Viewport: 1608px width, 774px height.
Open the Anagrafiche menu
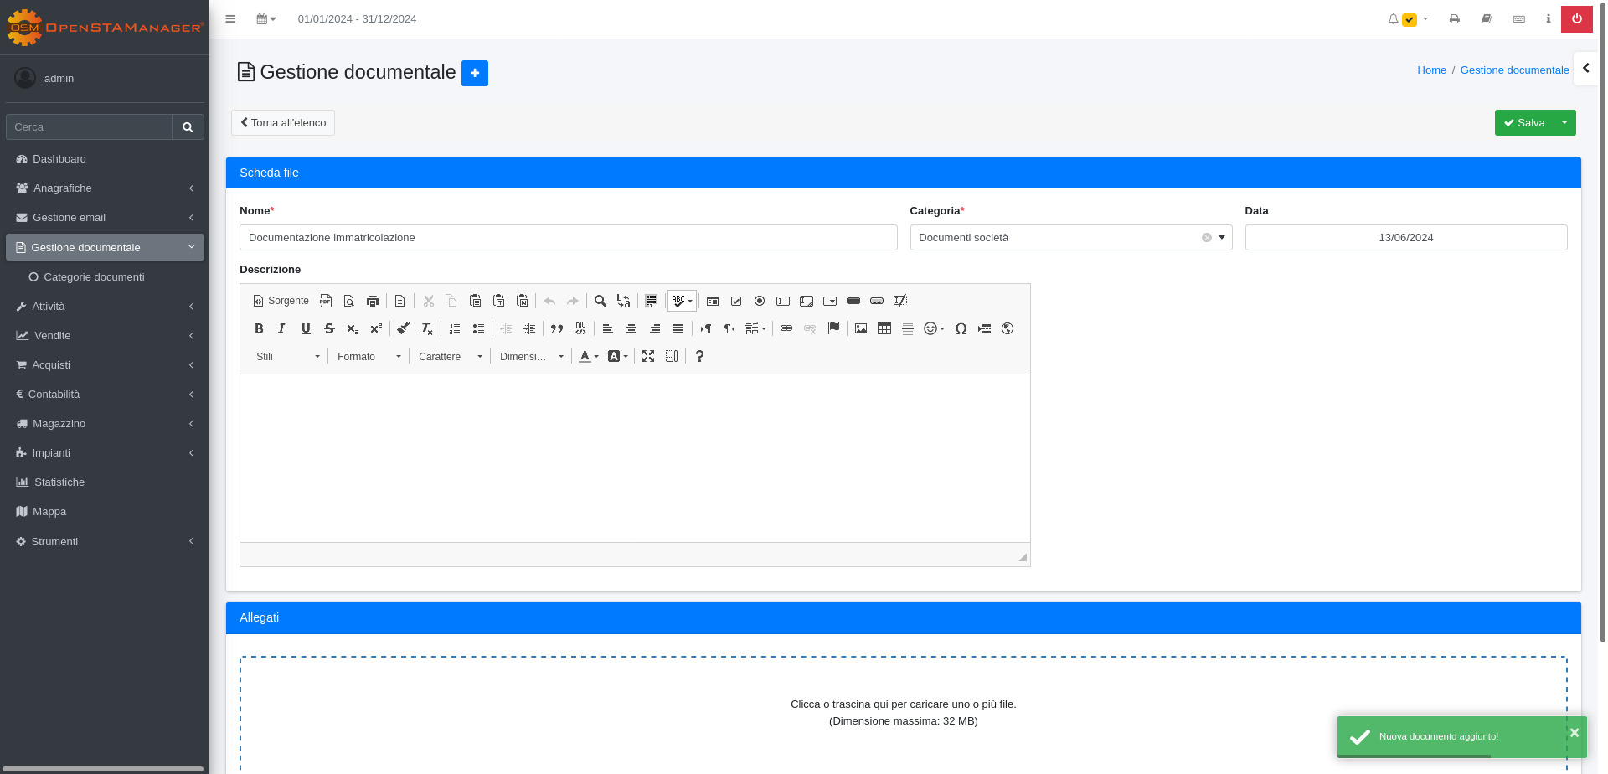click(x=105, y=188)
